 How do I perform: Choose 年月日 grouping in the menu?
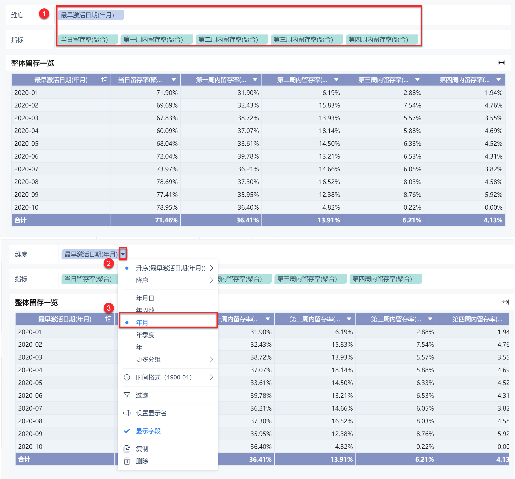(145, 298)
